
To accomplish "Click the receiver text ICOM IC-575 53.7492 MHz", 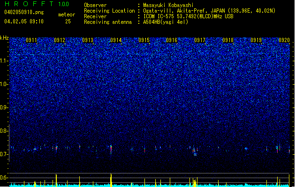I will pyautogui.click(x=188, y=16).
